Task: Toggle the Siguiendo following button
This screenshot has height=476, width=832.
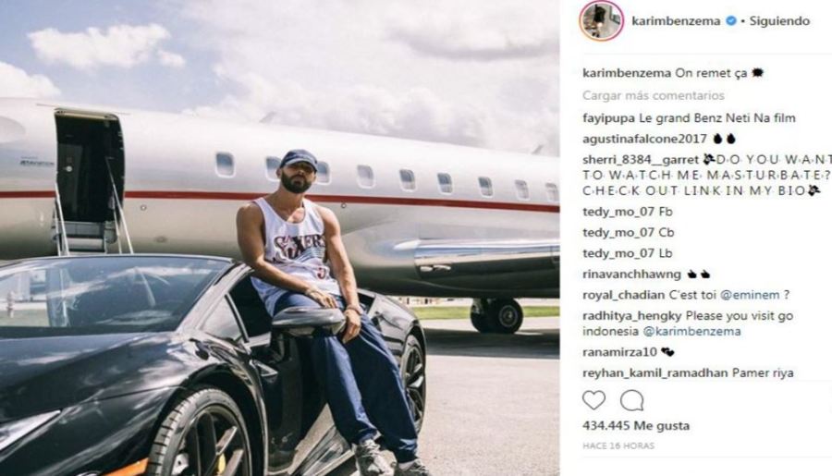Action: (x=779, y=21)
